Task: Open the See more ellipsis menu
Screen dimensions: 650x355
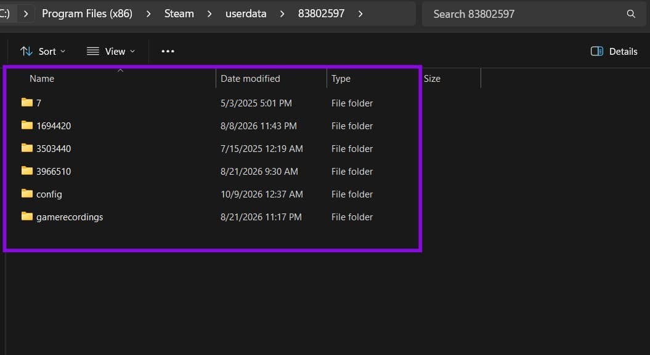Action: tap(168, 51)
